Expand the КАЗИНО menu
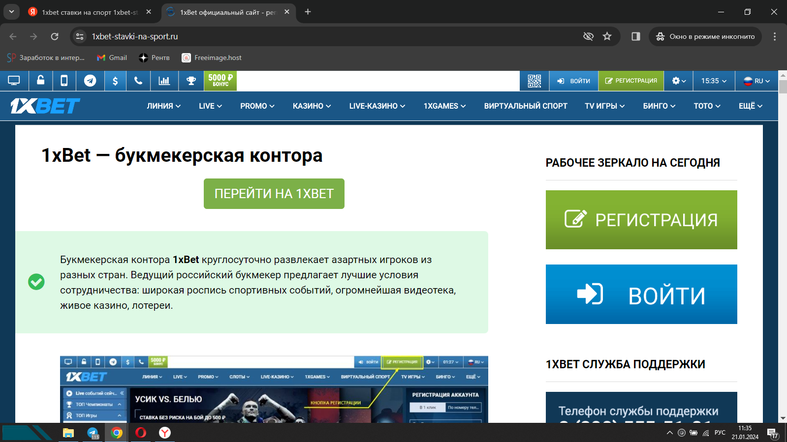 pyautogui.click(x=312, y=106)
